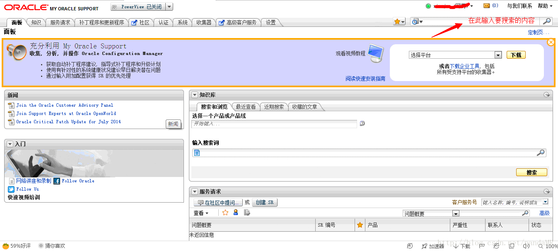This screenshot has width=558, height=251.
Task: Click the monitor video tutorial icon
Action: (x=376, y=53)
